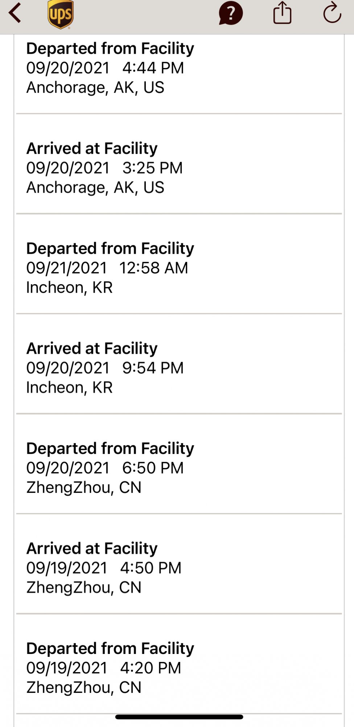354x727 pixels.
Task: Select ZhengZhou departure at 6:50 PM
Action: click(178, 468)
